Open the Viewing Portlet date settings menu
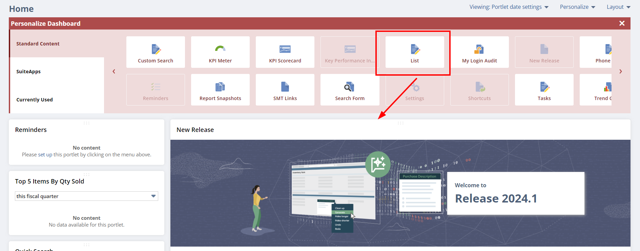This screenshot has height=251, width=640. pos(509,7)
